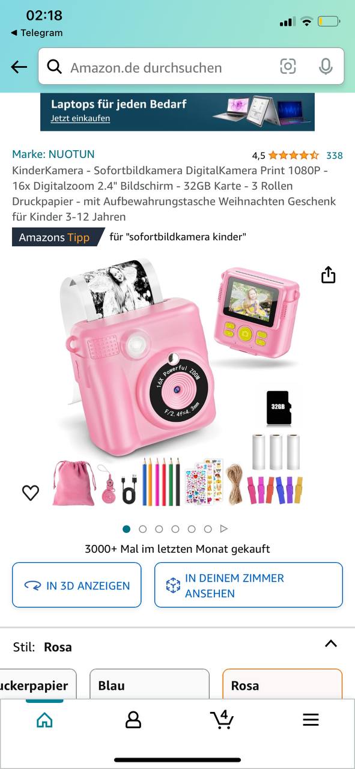Go to home tab icon
This screenshot has height=769, width=355.
[x=44, y=720]
